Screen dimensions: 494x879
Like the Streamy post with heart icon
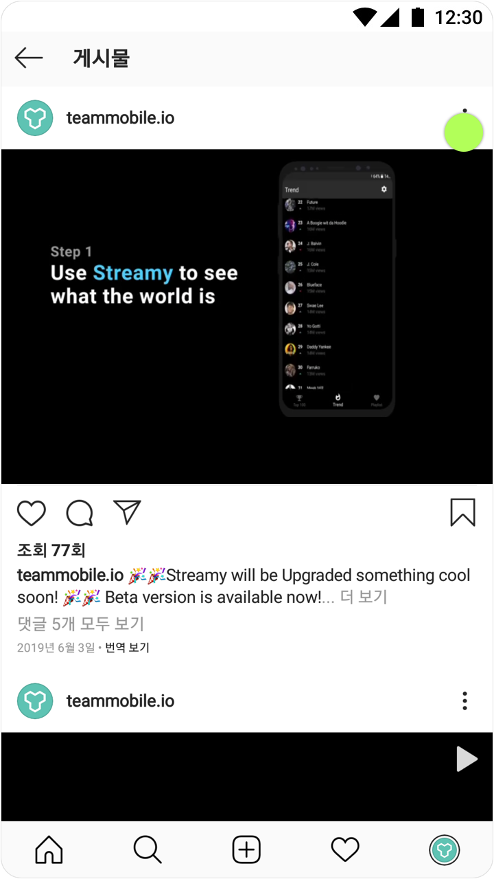[x=32, y=513]
